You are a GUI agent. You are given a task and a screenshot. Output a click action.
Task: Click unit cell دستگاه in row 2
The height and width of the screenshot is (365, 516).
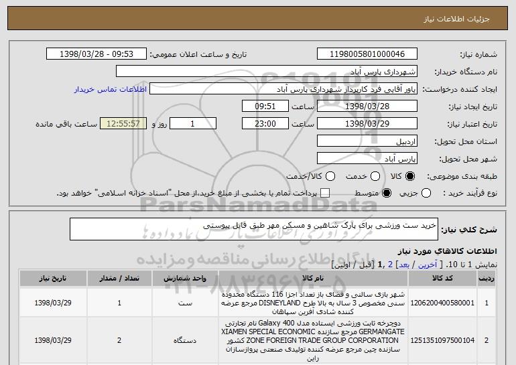(x=185, y=340)
